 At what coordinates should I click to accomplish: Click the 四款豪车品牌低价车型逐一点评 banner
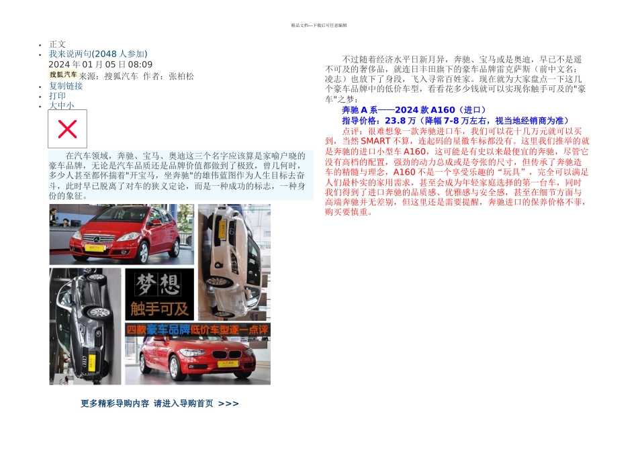197,330
